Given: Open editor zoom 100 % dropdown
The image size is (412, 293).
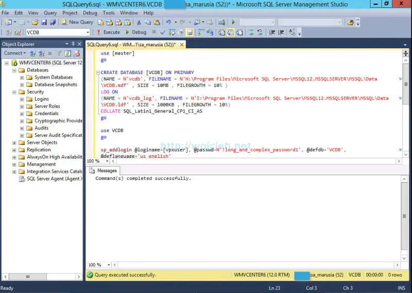Looking at the screenshot, I should coord(107,161).
